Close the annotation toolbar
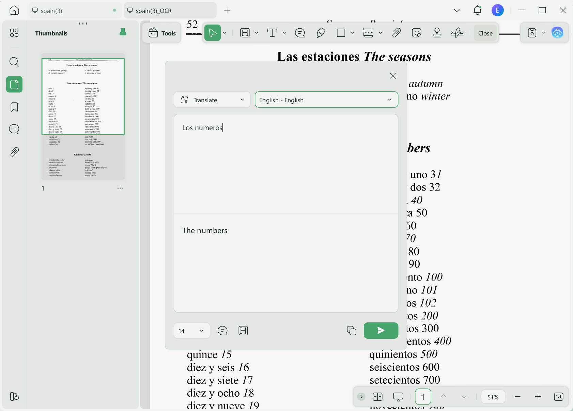The image size is (573, 411). click(485, 33)
